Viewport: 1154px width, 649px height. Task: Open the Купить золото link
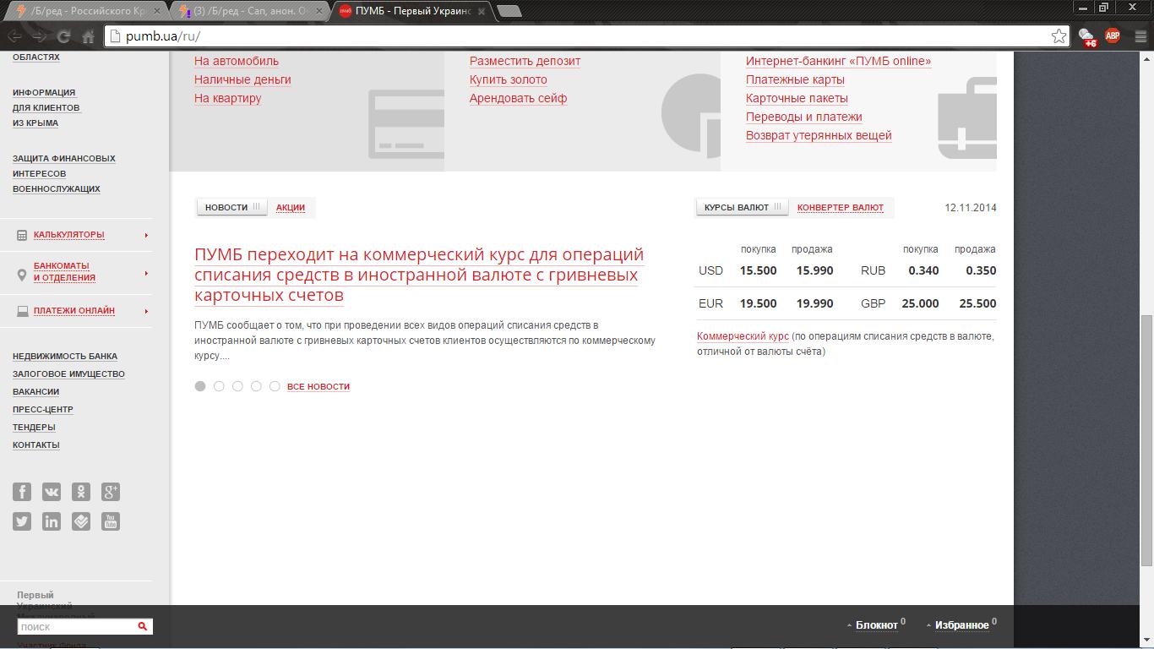tap(509, 79)
